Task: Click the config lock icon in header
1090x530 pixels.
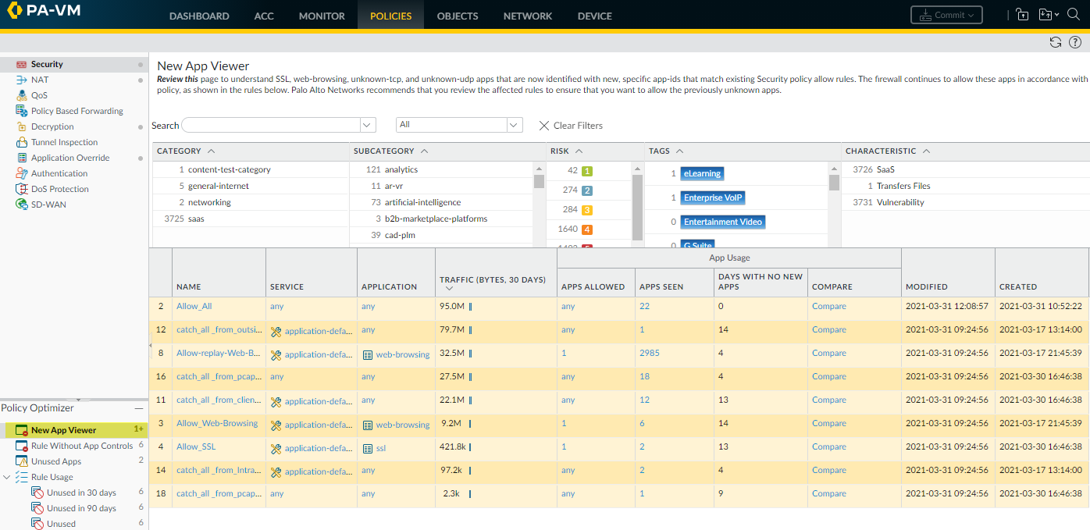Action: pyautogui.click(x=1022, y=15)
